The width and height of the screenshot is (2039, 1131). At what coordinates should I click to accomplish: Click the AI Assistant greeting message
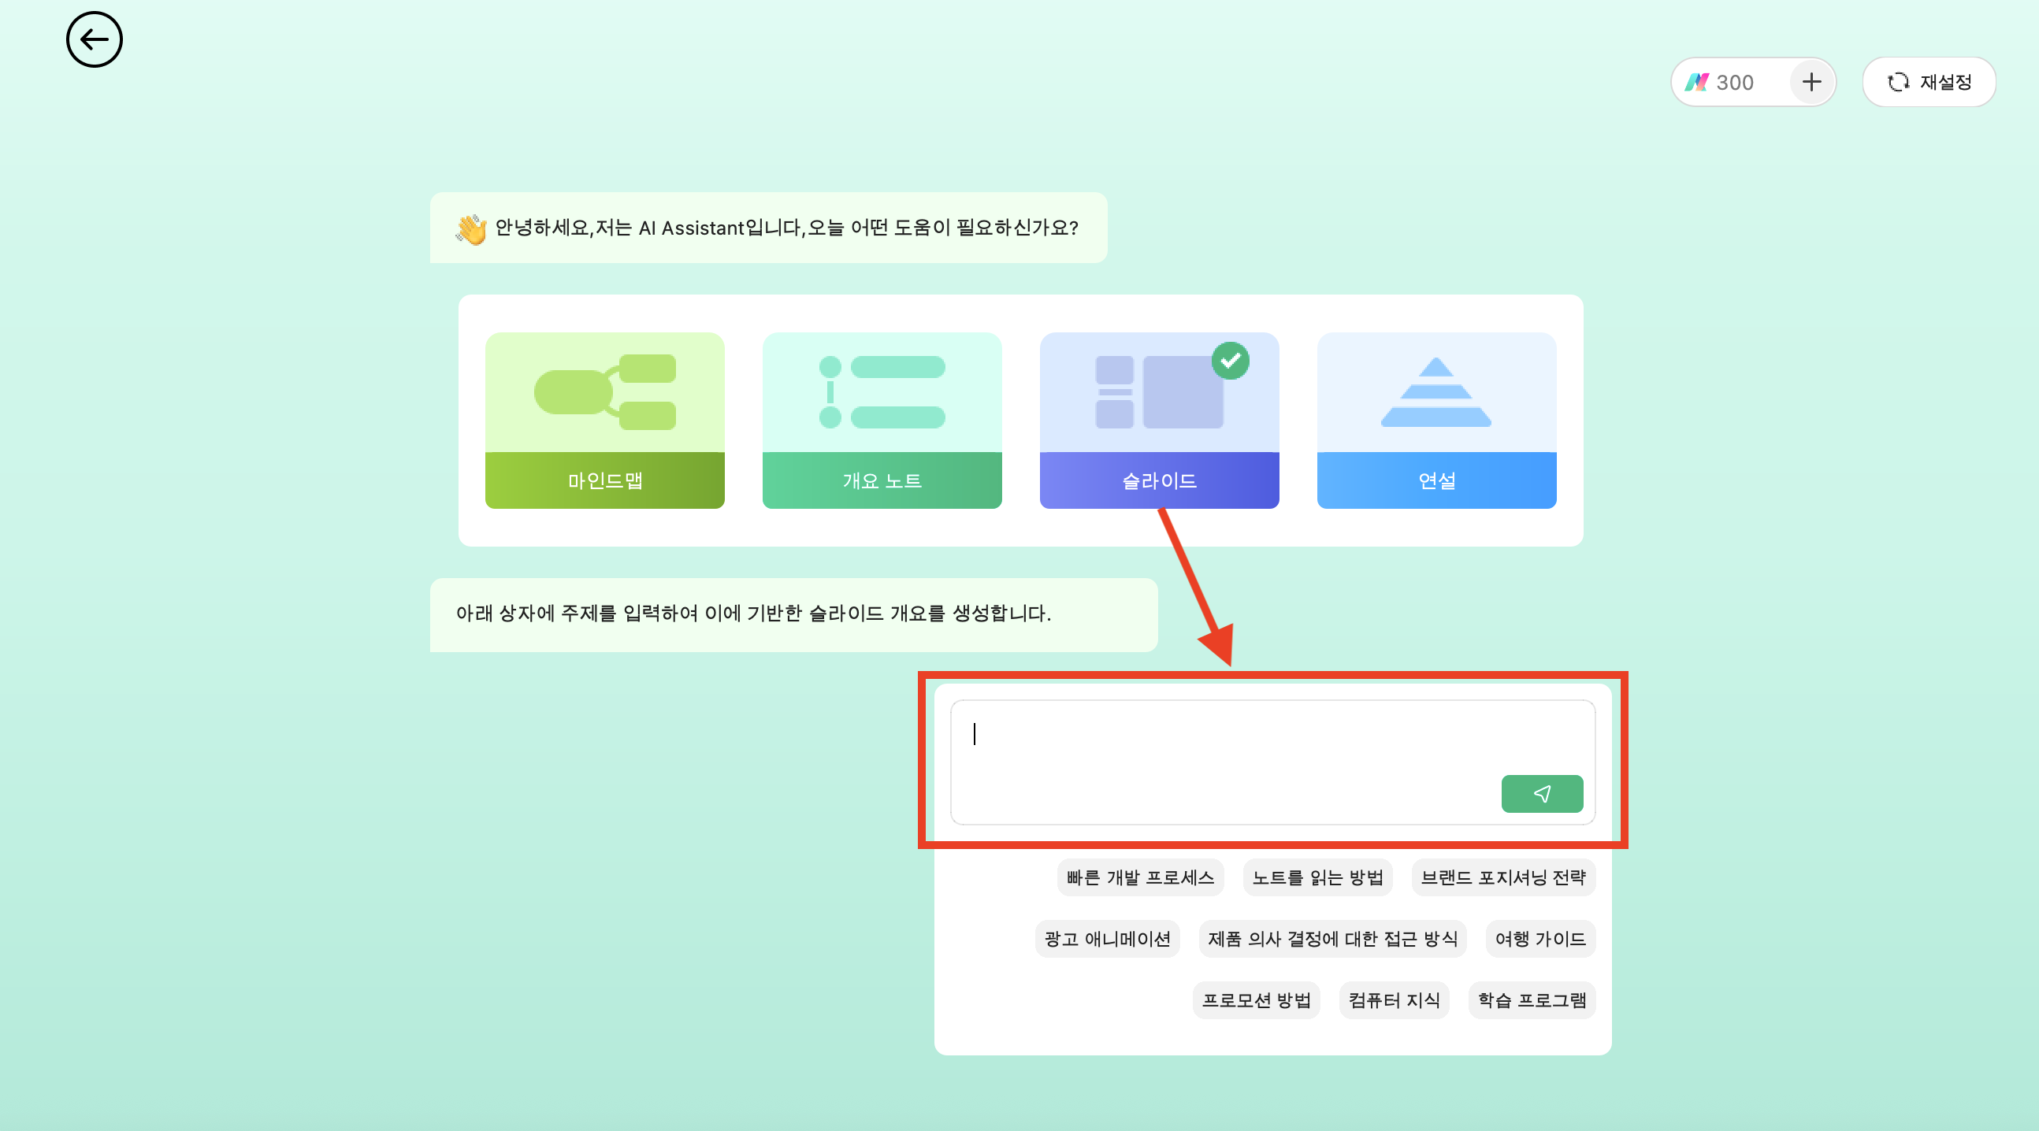tap(768, 228)
